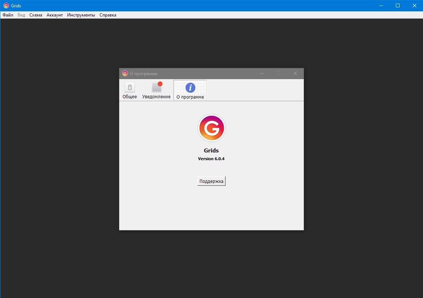Click the Поддержка button
The image size is (423, 298).
pyautogui.click(x=211, y=181)
